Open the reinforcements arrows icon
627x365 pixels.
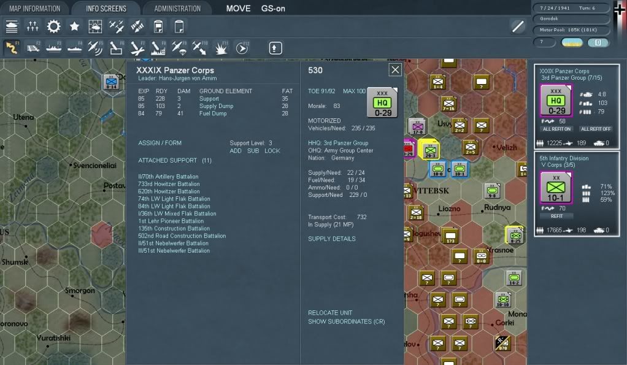(x=33, y=26)
